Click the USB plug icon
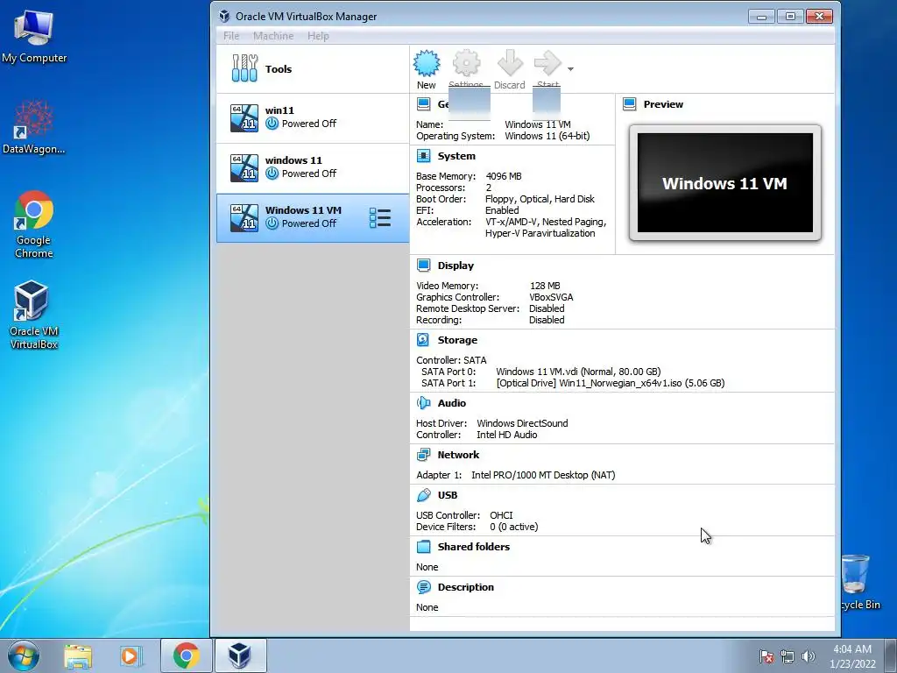Screen dimensions: 897x673 tap(423, 495)
